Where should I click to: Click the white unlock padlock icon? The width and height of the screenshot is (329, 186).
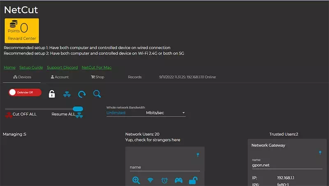pyautogui.click(x=52, y=94)
